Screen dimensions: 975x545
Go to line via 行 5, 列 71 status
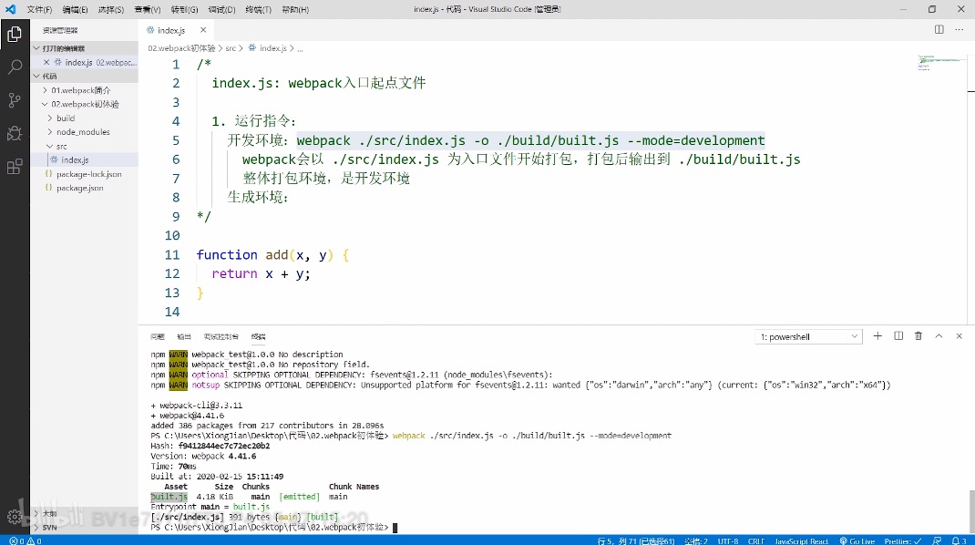(635, 540)
